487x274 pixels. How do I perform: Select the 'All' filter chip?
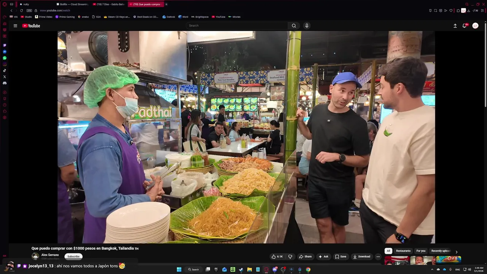pyautogui.click(x=388, y=251)
